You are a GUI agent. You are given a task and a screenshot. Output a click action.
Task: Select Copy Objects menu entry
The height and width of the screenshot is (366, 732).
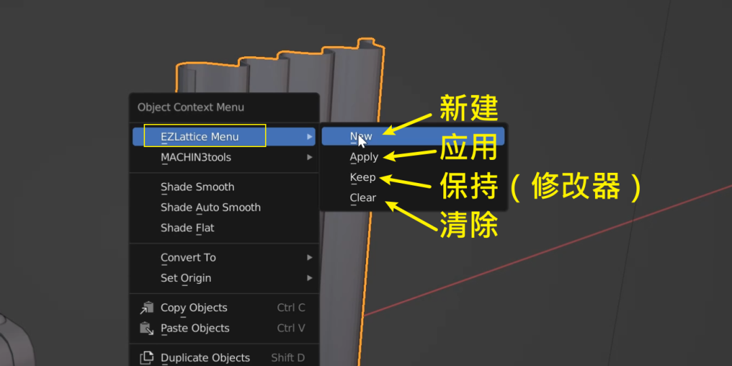[x=224, y=308]
